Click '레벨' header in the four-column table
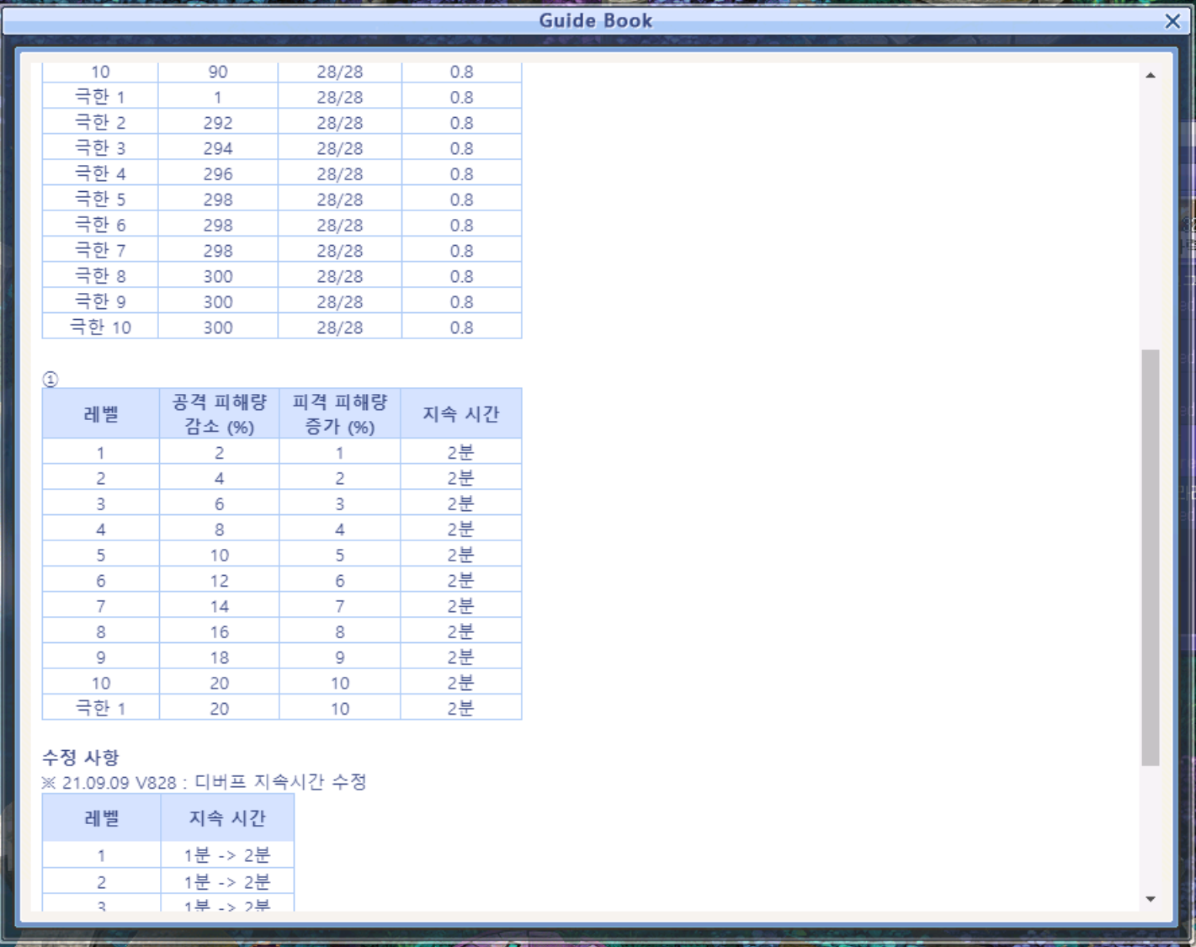 101,414
